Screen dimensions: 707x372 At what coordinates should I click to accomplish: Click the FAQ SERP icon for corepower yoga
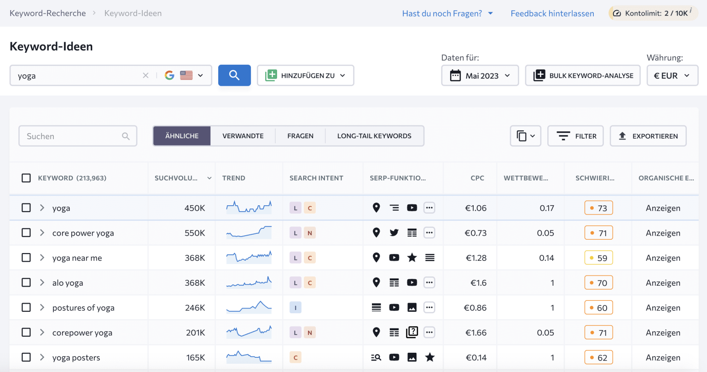412,333
